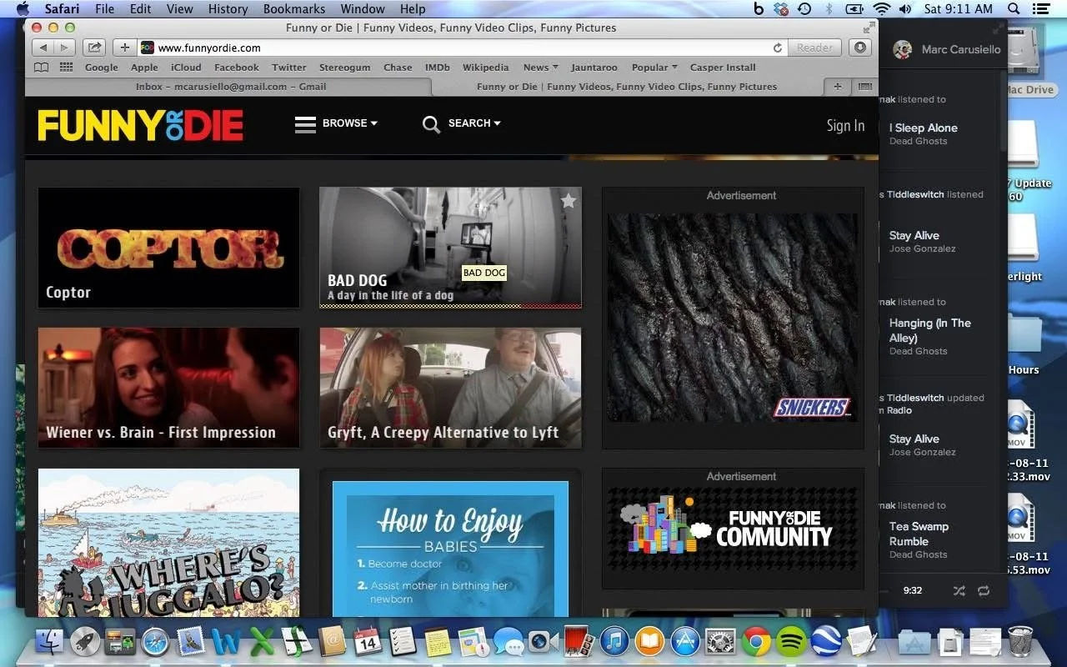Launch Google Chrome from the Dock
Image resolution: width=1067 pixels, height=667 pixels.
click(x=756, y=641)
